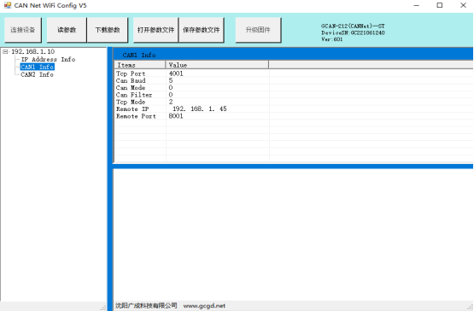The width and height of the screenshot is (474, 311).
Task: Select CAN1 Info tree item
Action: tap(38, 67)
